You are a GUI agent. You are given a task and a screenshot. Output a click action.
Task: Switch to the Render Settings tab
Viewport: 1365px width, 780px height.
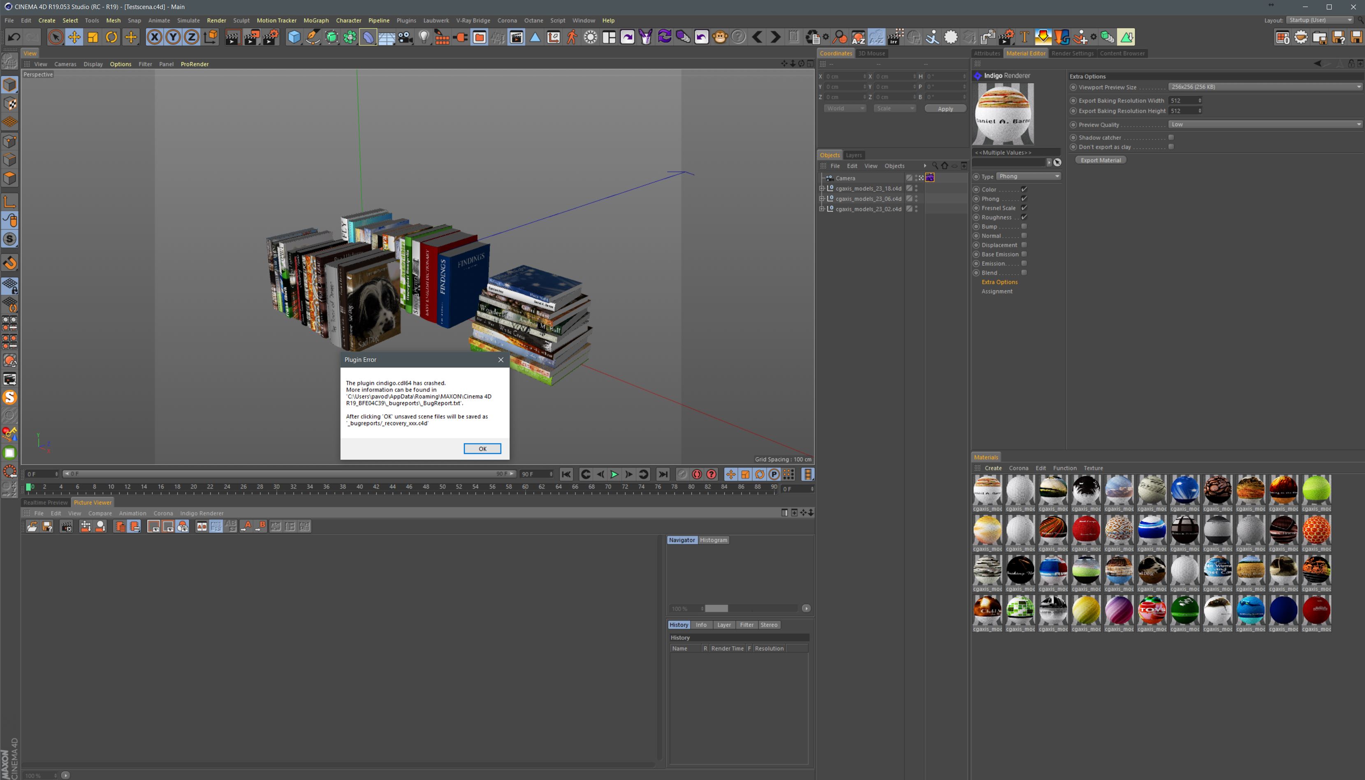pyautogui.click(x=1072, y=53)
